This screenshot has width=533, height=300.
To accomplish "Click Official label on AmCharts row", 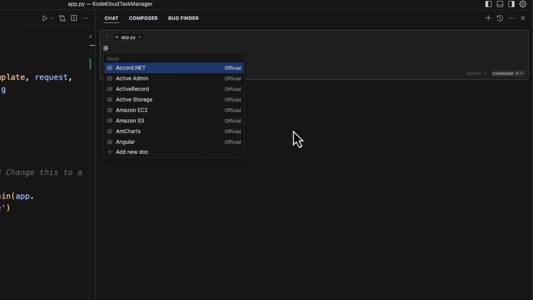I will point(233,131).
